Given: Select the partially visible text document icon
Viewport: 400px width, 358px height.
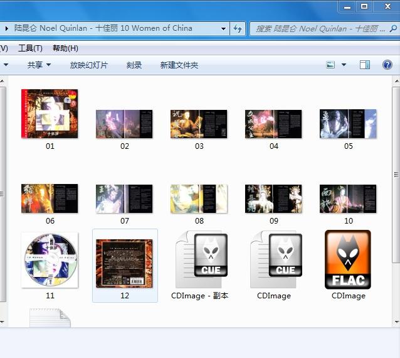Looking at the screenshot, I should point(50,318).
